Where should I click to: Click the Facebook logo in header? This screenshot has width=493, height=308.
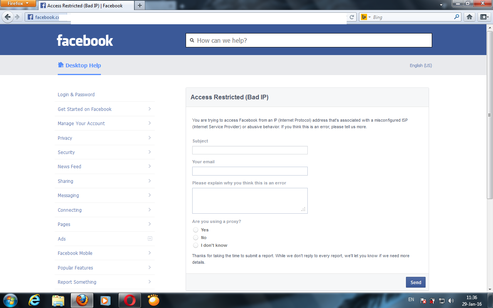[85, 40]
